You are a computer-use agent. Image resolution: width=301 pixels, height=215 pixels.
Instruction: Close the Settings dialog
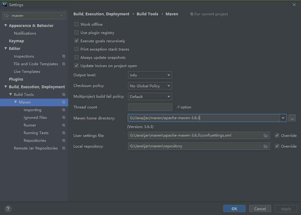294,5
